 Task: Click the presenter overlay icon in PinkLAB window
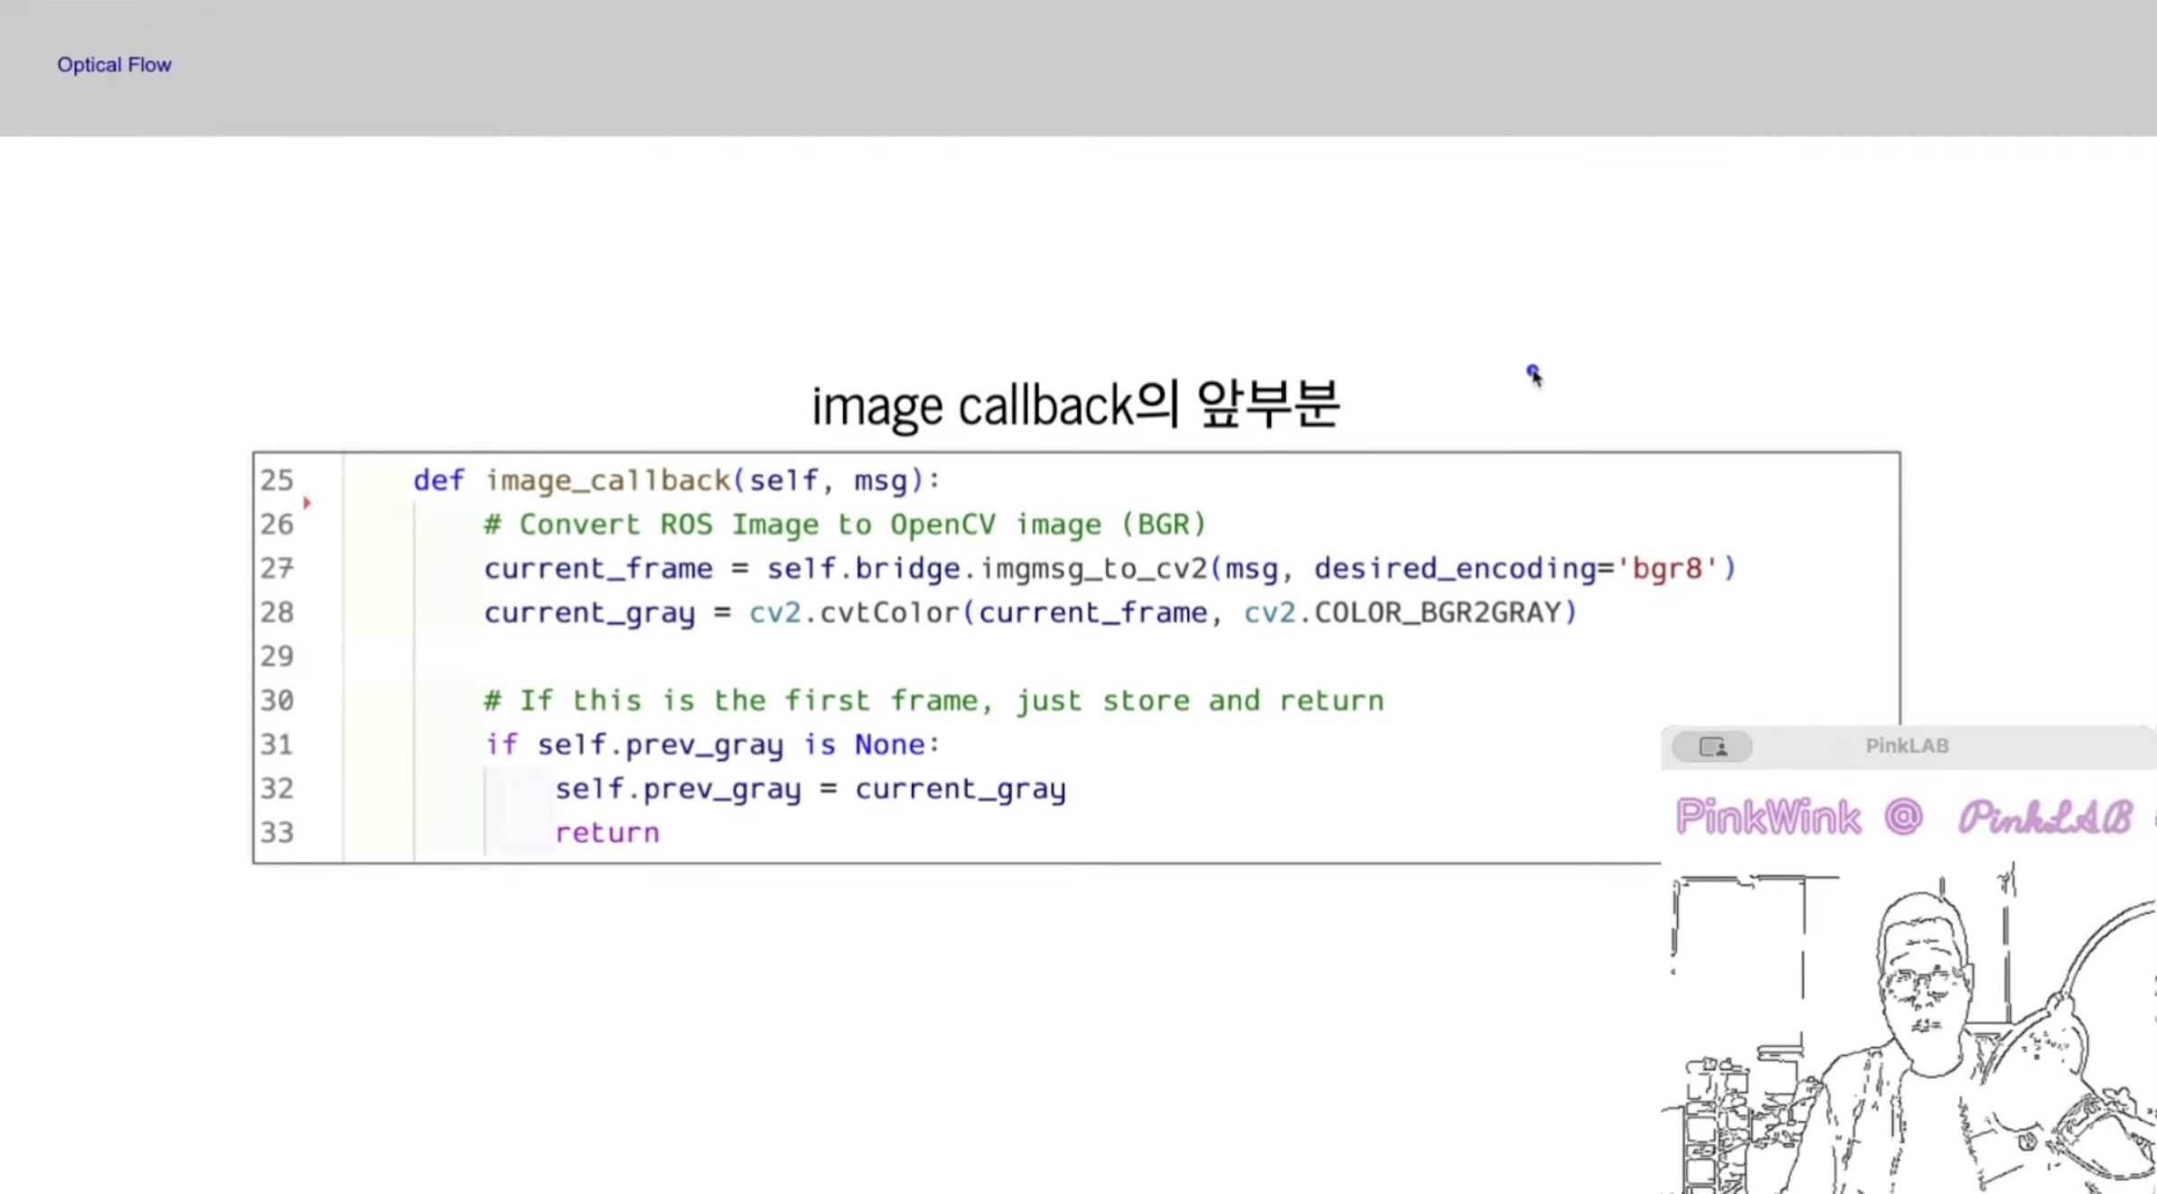click(1712, 747)
